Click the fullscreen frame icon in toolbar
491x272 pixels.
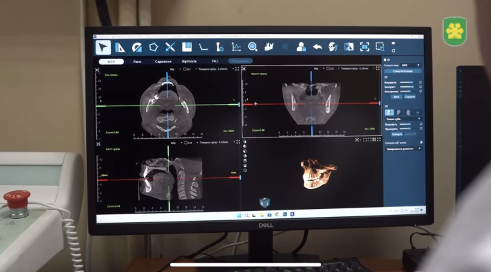[364, 47]
